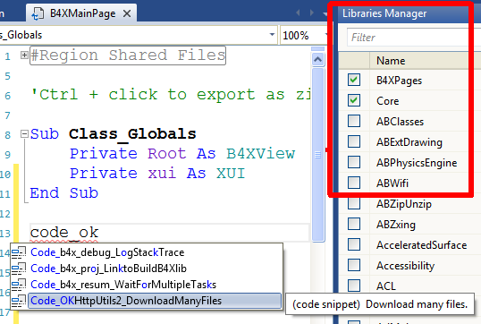Click snippet icon beside Code_b4x_resum_WaitForMultipleTasks
The width and height of the screenshot is (481, 324).
19,285
